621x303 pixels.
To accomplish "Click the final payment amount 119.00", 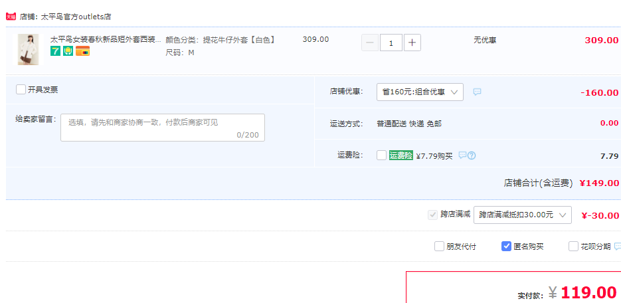I will [x=589, y=293].
